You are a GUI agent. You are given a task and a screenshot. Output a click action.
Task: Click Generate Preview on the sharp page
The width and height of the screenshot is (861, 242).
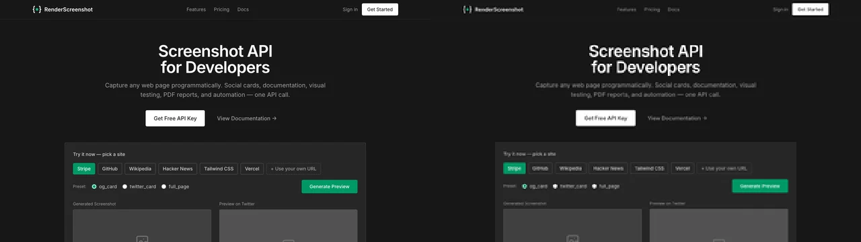330,186
